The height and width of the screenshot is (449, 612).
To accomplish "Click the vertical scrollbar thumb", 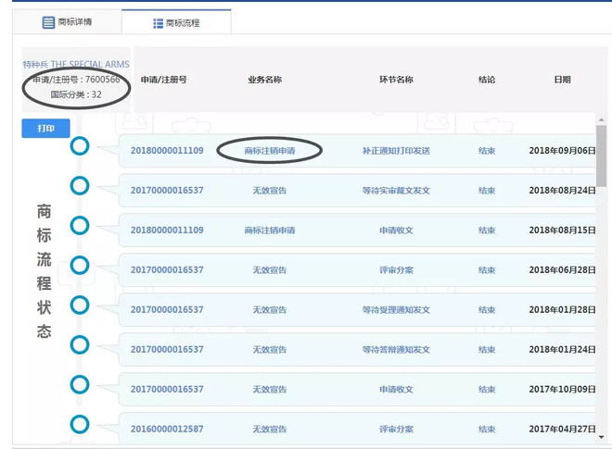I will 601,156.
